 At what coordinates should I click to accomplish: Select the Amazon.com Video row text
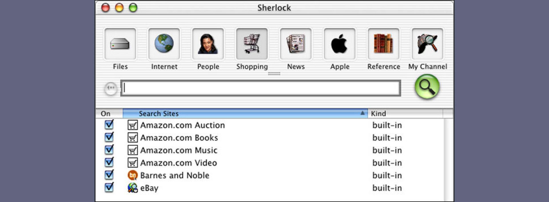click(178, 163)
